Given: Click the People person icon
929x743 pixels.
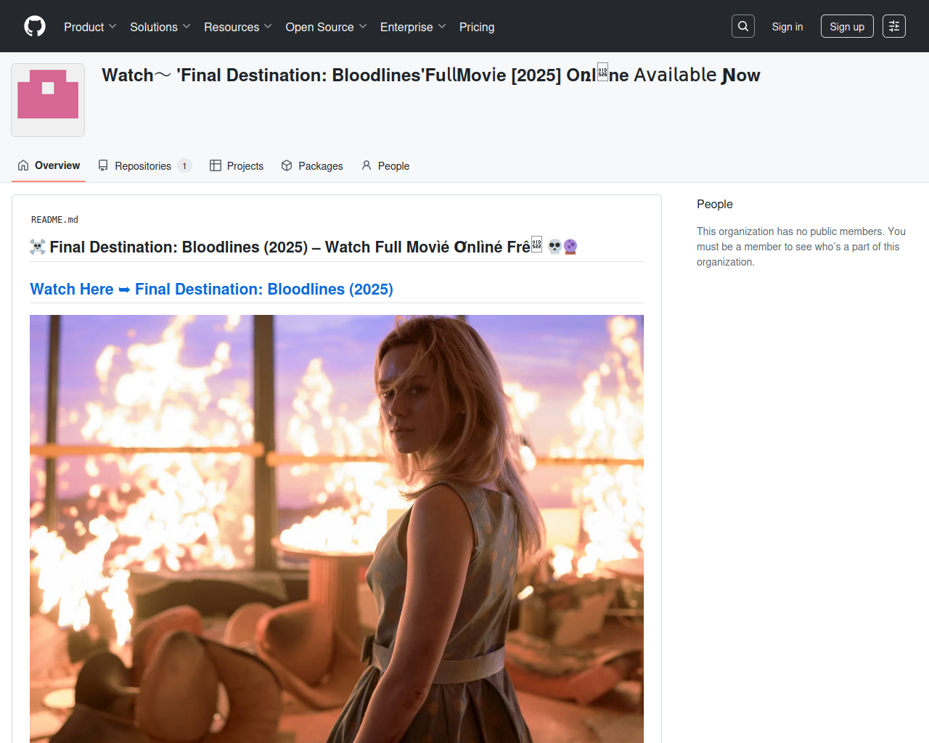Looking at the screenshot, I should [x=367, y=165].
